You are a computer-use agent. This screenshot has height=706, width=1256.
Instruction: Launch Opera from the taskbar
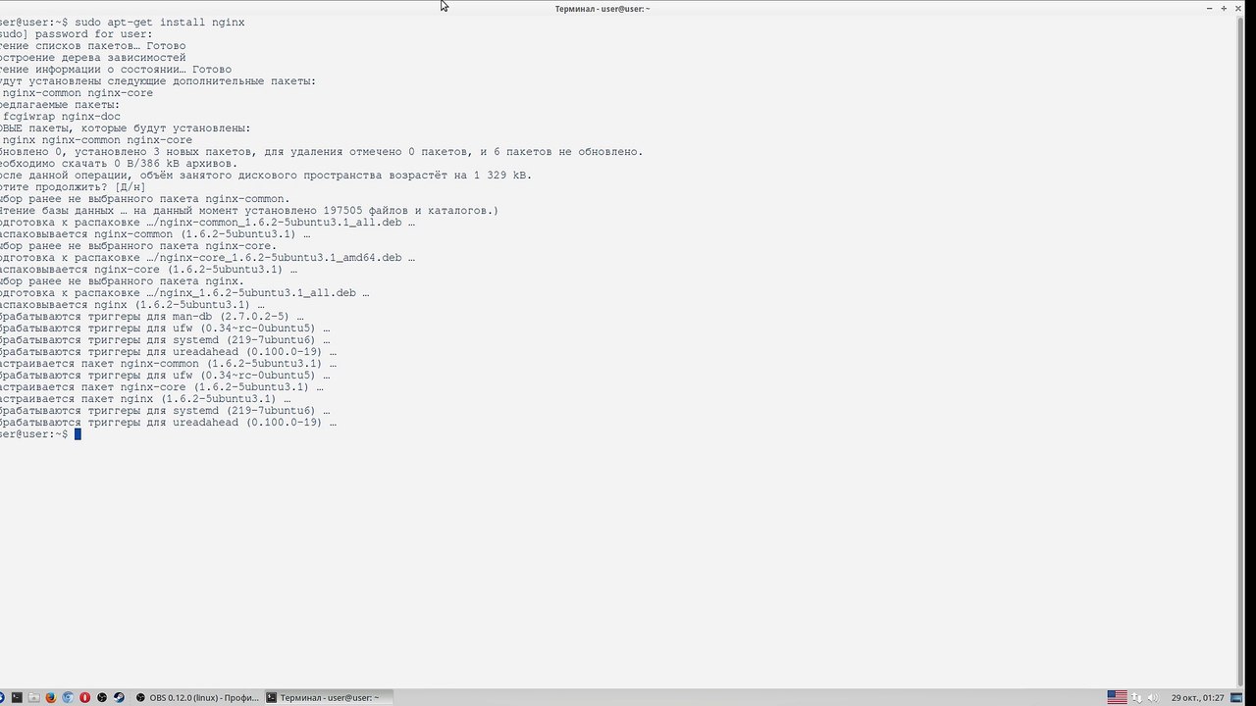(x=84, y=698)
